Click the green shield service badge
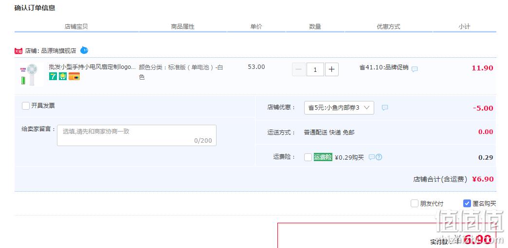 coord(63,76)
